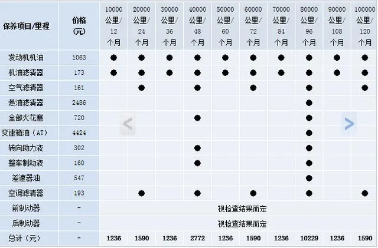Select the 空调滤清器 row label
The height and width of the screenshot is (248, 378).
pyautogui.click(x=26, y=193)
